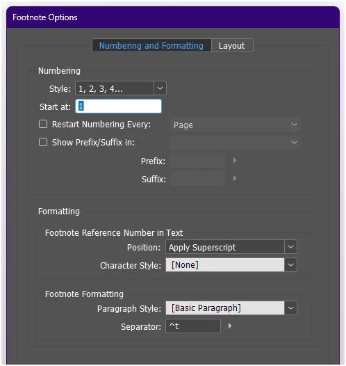Select the Numbering and Formatting tab
Viewport: 346px width, 366px height.
pyautogui.click(x=151, y=45)
